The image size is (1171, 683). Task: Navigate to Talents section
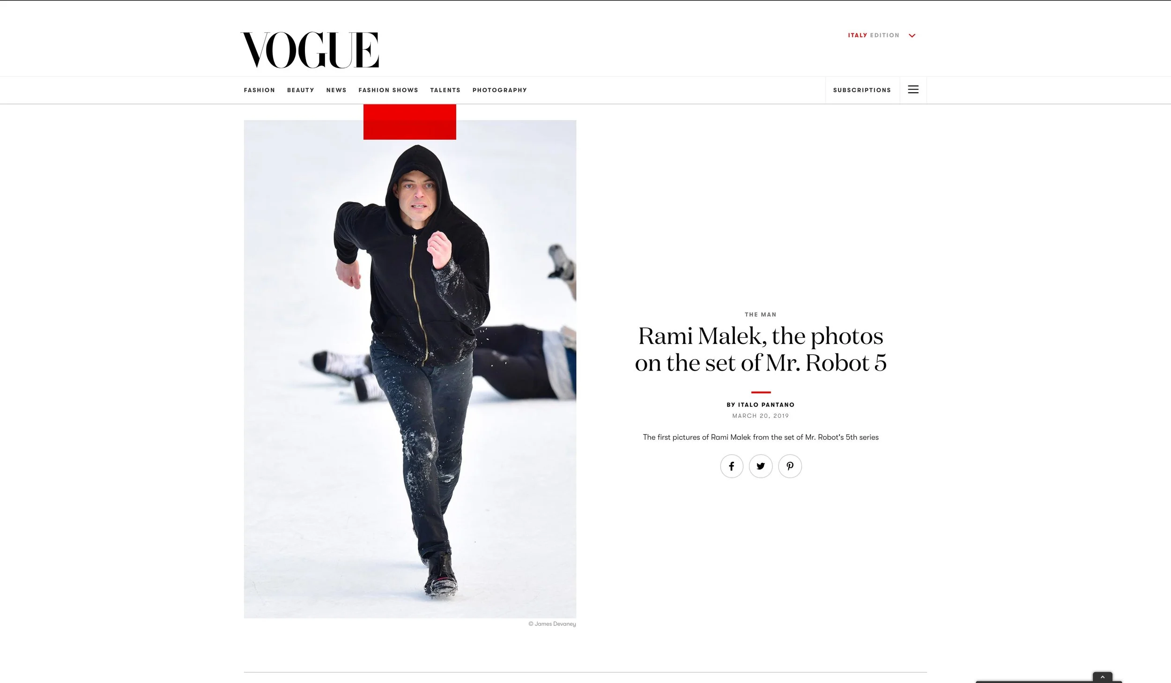[445, 90]
